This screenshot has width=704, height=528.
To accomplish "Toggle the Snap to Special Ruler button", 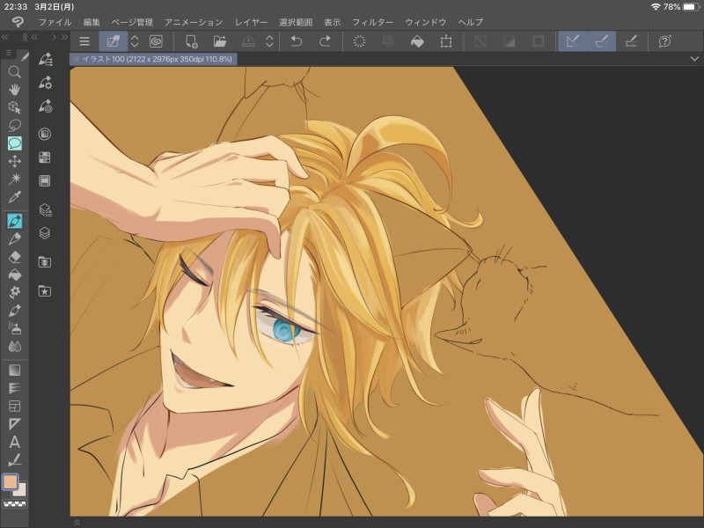I will (x=602, y=41).
